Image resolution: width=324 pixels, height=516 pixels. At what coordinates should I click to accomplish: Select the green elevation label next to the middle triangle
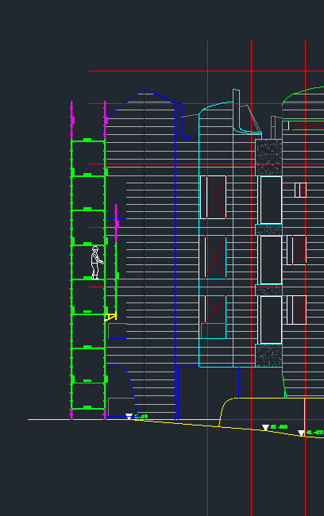click(279, 427)
